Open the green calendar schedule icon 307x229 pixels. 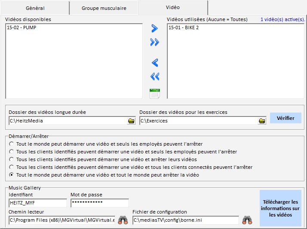155,93
